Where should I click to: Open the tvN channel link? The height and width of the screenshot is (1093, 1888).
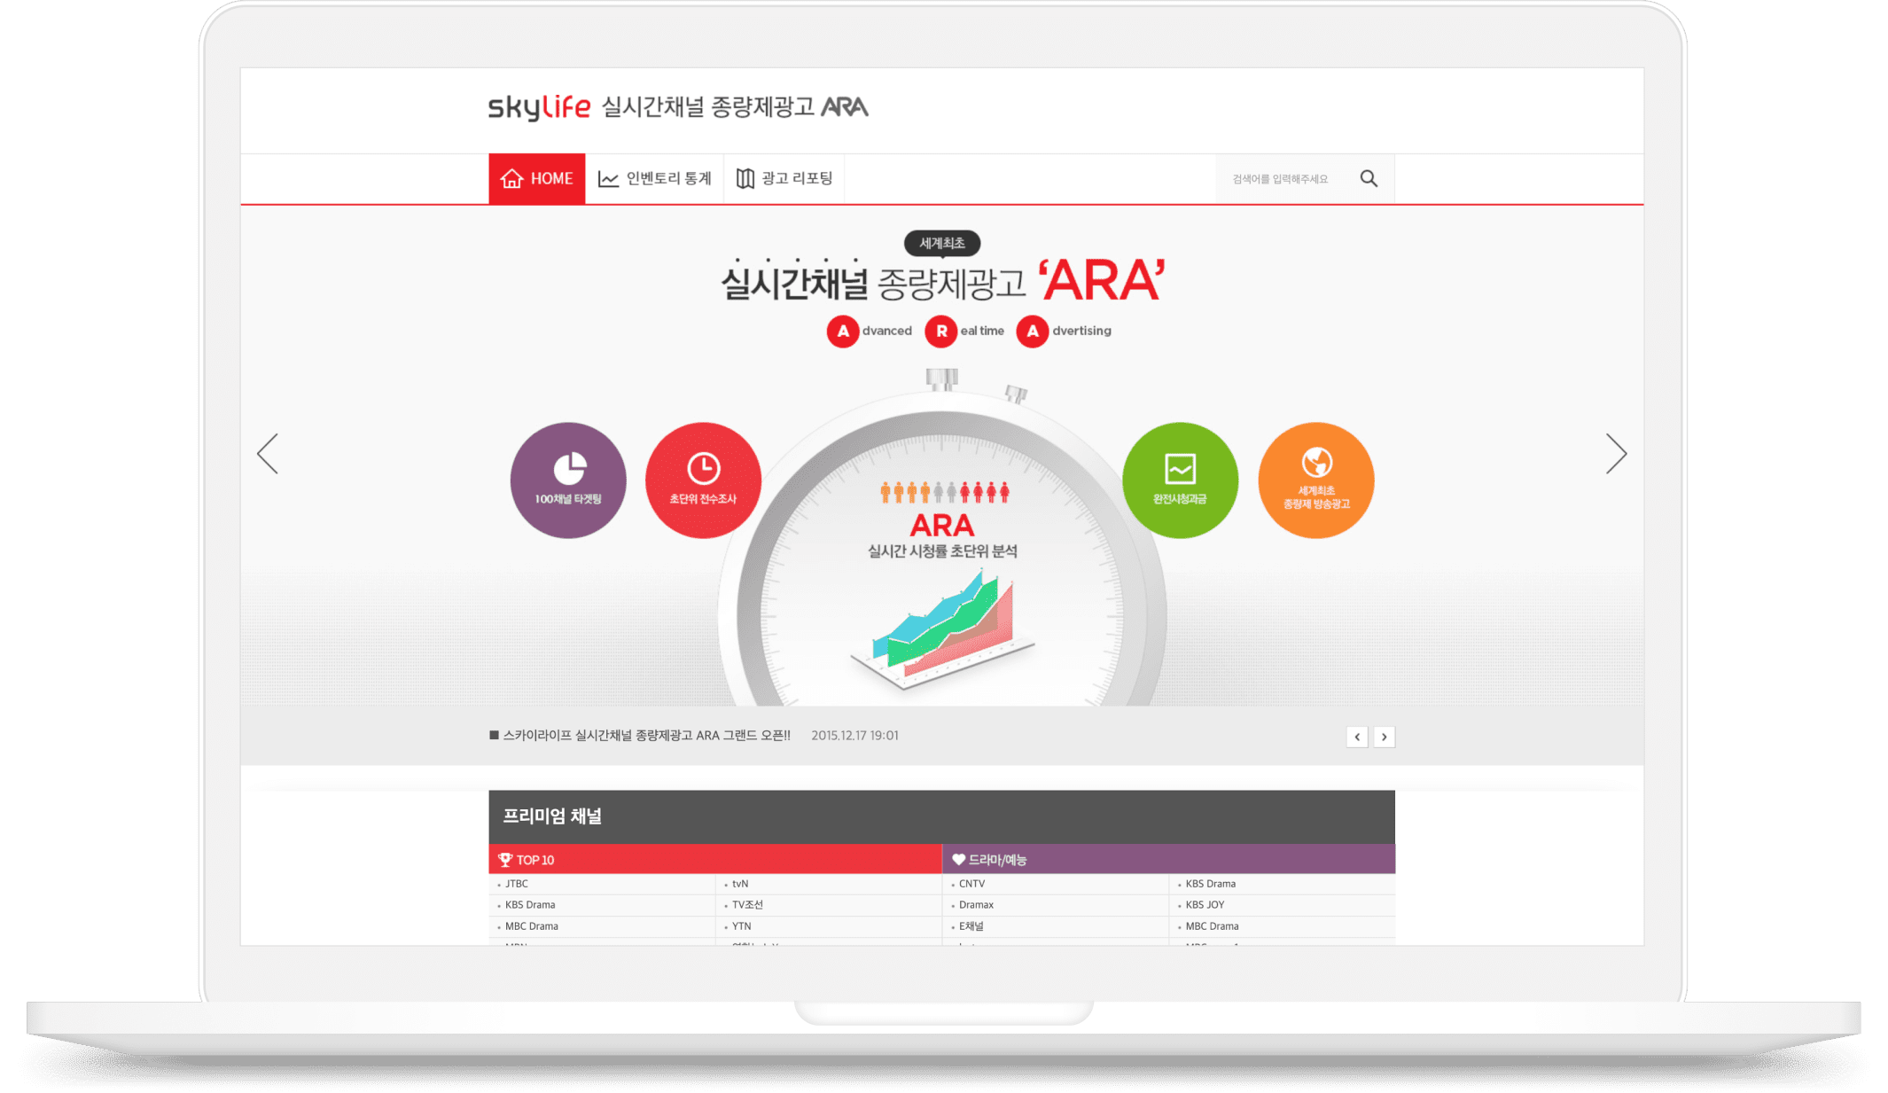pos(740,884)
